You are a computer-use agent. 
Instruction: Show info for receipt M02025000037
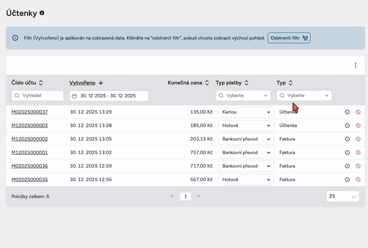[x=347, y=112]
